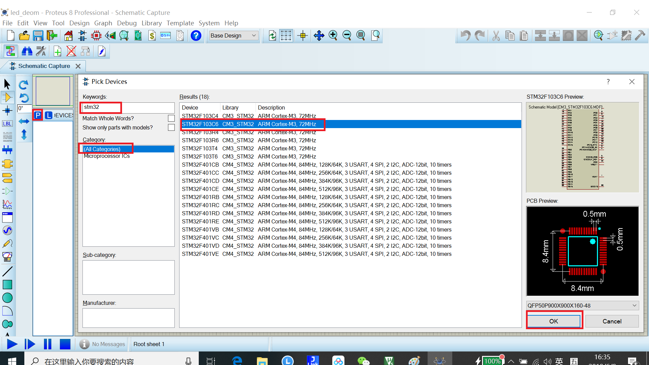Open the Debug menu

127,23
